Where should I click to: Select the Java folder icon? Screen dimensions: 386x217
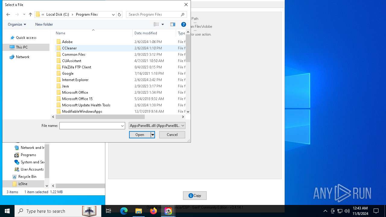pos(59,86)
